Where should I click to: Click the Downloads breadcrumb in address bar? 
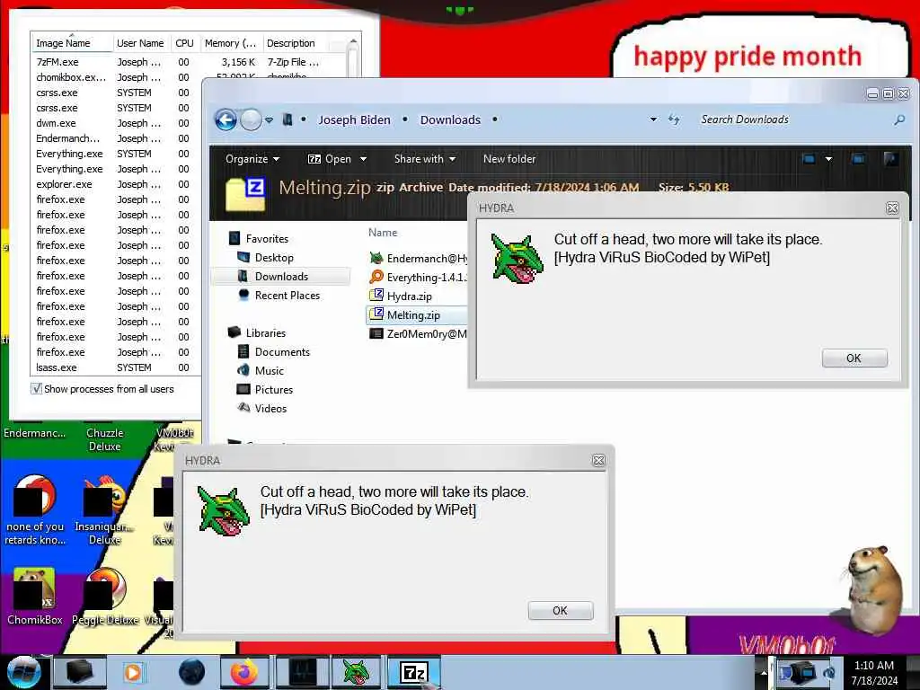450,119
